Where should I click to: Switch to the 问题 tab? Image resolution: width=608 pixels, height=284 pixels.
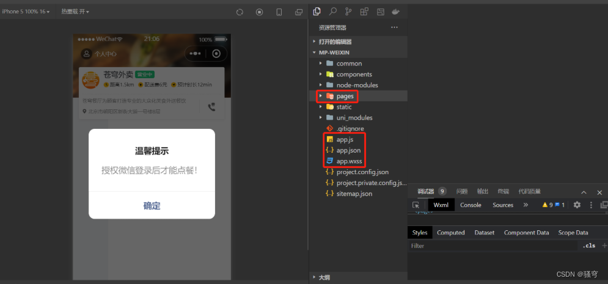[x=462, y=191]
